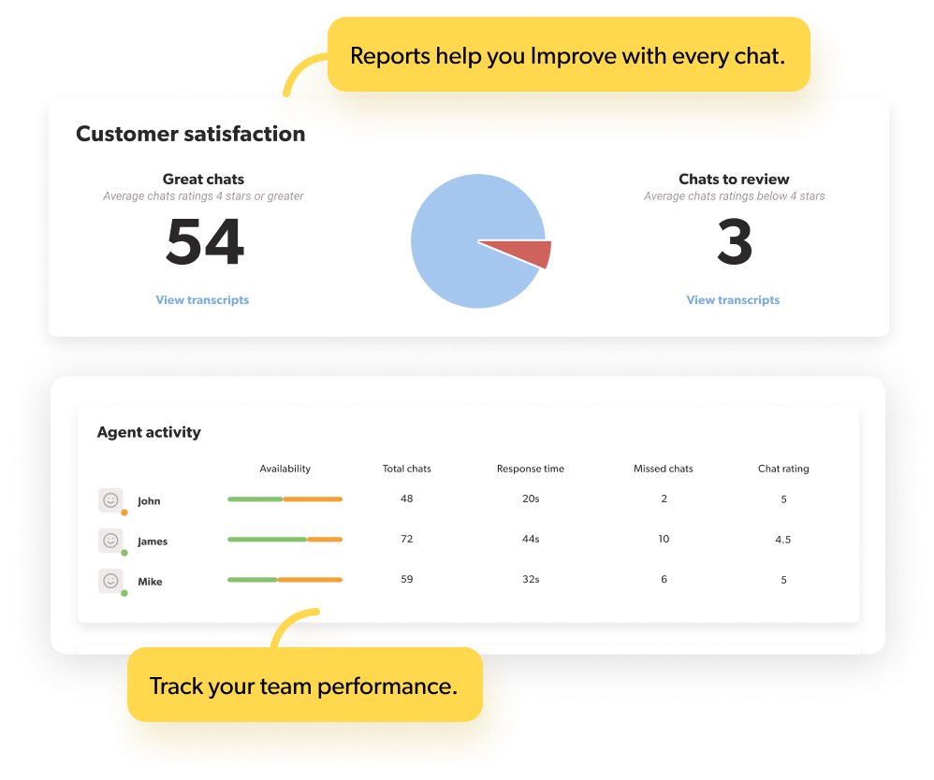Click Mike's smiley avatar icon
The image size is (934, 780).
111,581
